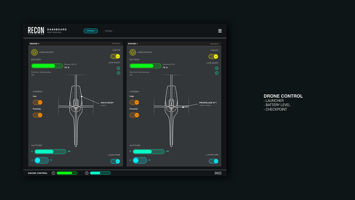Click the VERIFY SCREW note under Propeller N°1
The width and height of the screenshot is (355, 200).
point(205,106)
